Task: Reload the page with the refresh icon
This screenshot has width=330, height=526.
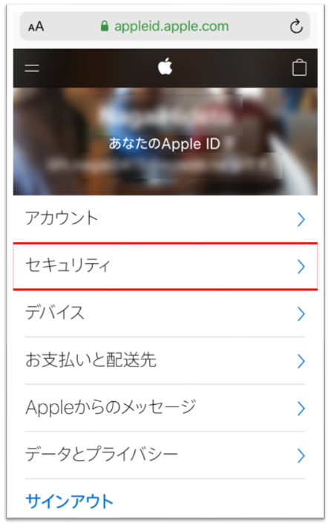Action: coord(296,27)
